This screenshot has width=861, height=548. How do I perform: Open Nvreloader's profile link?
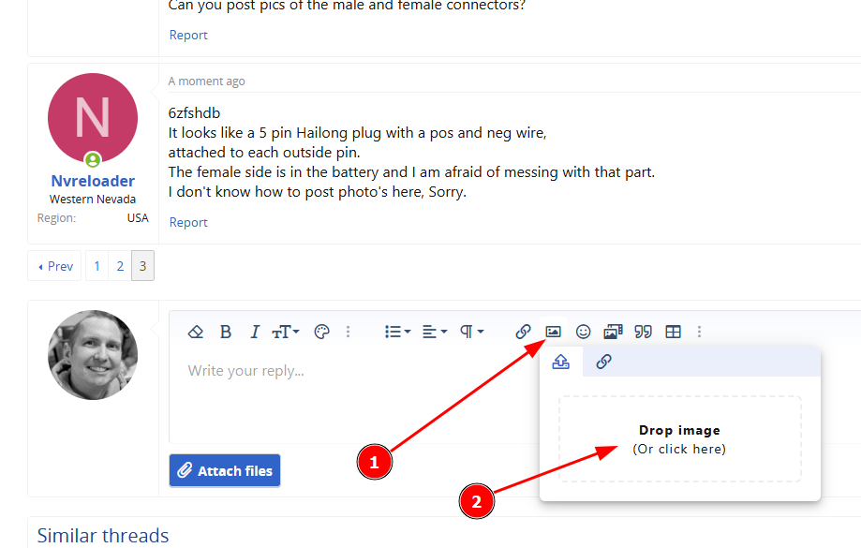tap(93, 181)
